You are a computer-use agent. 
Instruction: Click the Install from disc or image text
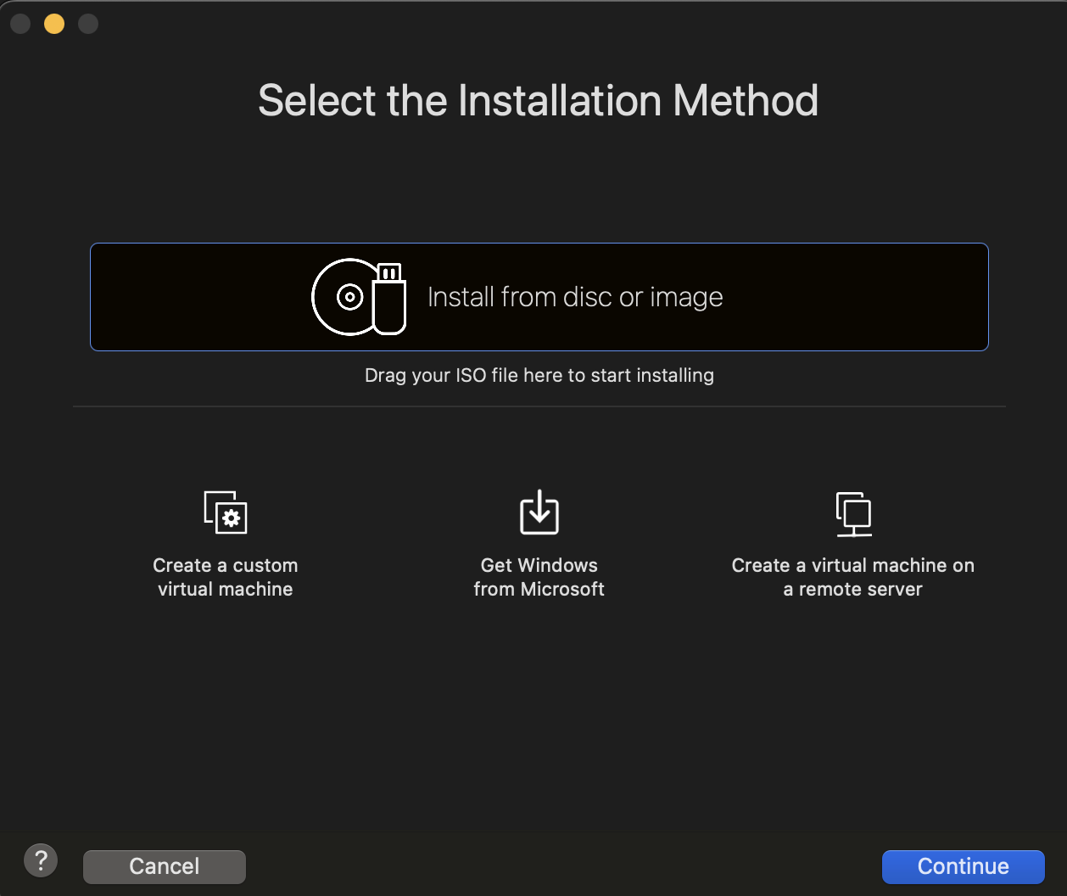pyautogui.click(x=575, y=297)
